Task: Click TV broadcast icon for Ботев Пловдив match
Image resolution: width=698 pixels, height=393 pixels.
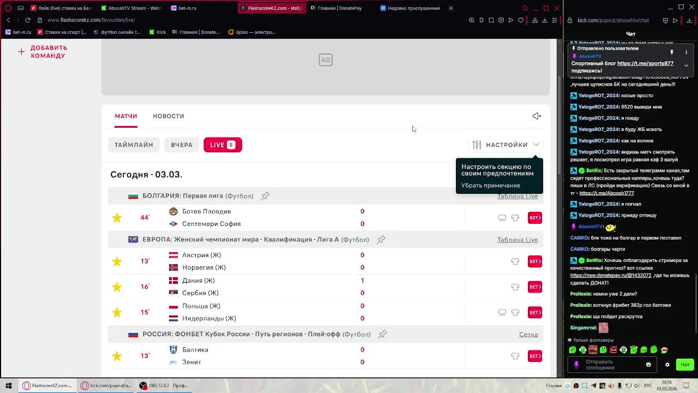Action: point(502,218)
